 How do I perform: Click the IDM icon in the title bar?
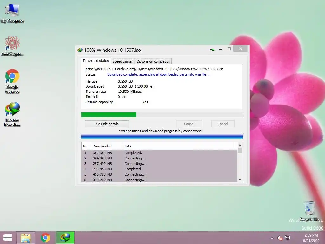[80, 50]
